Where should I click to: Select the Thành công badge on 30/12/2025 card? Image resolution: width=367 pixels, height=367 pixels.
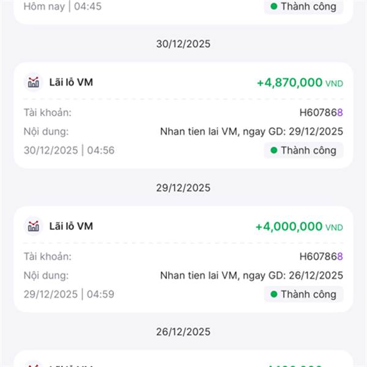[303, 150]
